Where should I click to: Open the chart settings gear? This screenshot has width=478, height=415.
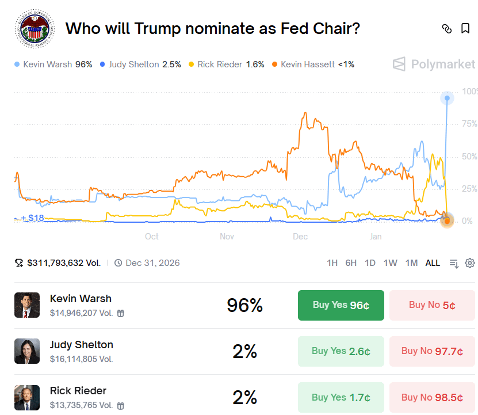(469, 262)
